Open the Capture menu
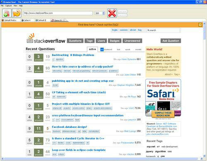Viewport: 207px width, 161px height. click(8, 6)
